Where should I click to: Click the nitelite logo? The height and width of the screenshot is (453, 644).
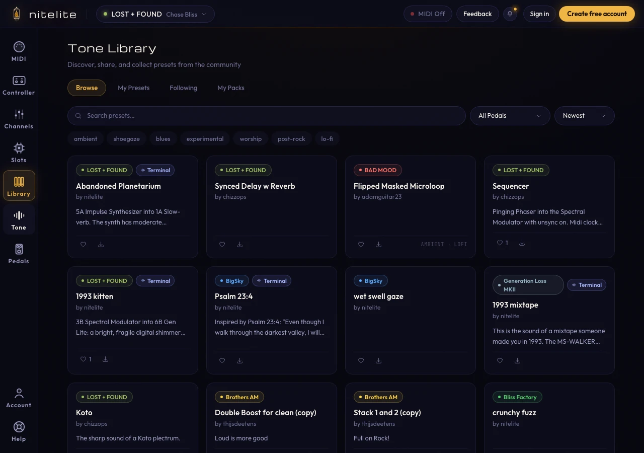44,14
